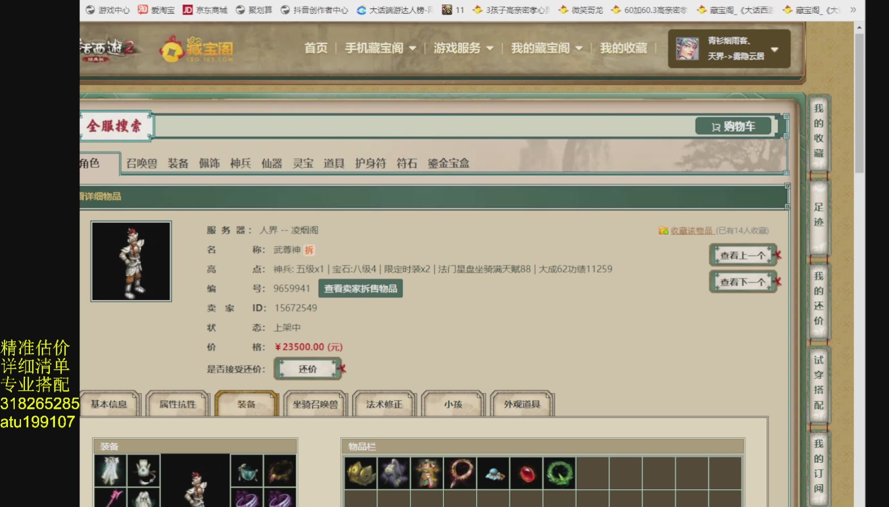Switch to the 道具 category
889x507 pixels.
pos(334,163)
